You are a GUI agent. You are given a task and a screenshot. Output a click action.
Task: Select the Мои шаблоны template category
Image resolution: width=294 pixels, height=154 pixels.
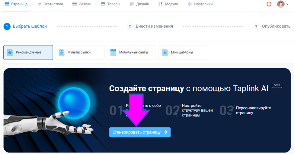coord(183,53)
